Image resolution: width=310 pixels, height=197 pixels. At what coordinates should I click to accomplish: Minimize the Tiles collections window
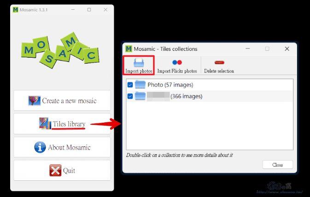click(248, 49)
